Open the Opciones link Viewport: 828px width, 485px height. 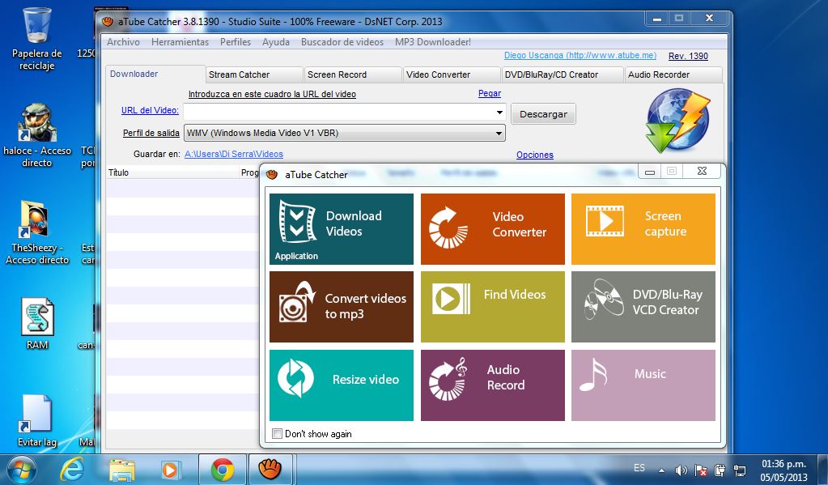(535, 155)
